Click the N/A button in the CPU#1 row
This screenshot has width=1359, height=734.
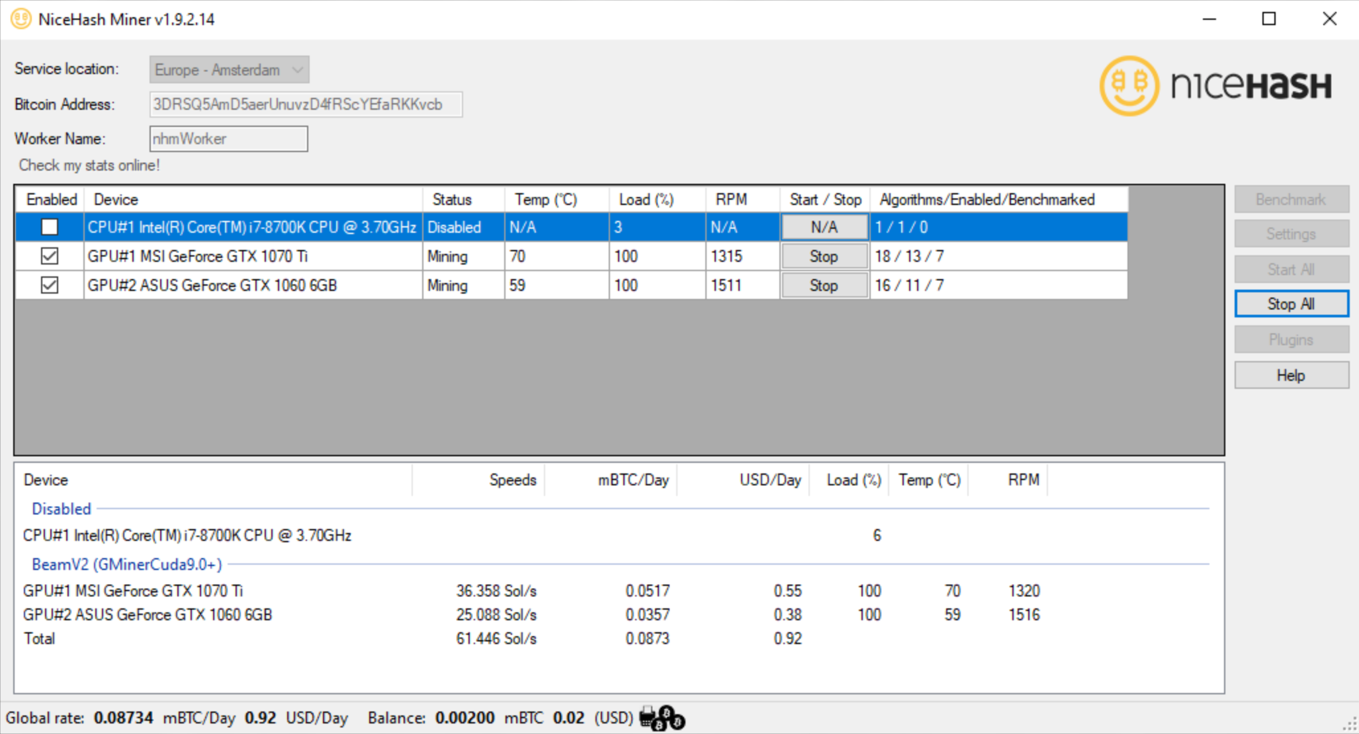(824, 227)
